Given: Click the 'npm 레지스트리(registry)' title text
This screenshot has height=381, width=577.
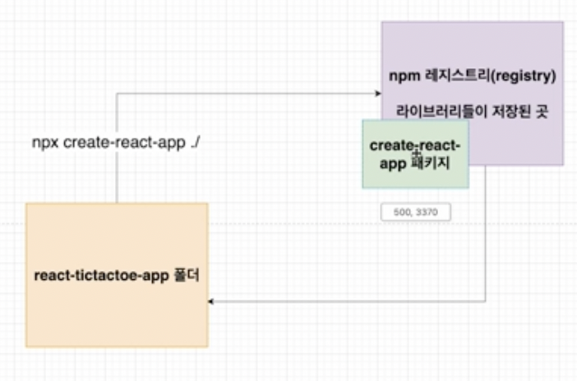Looking at the screenshot, I should click(473, 76).
